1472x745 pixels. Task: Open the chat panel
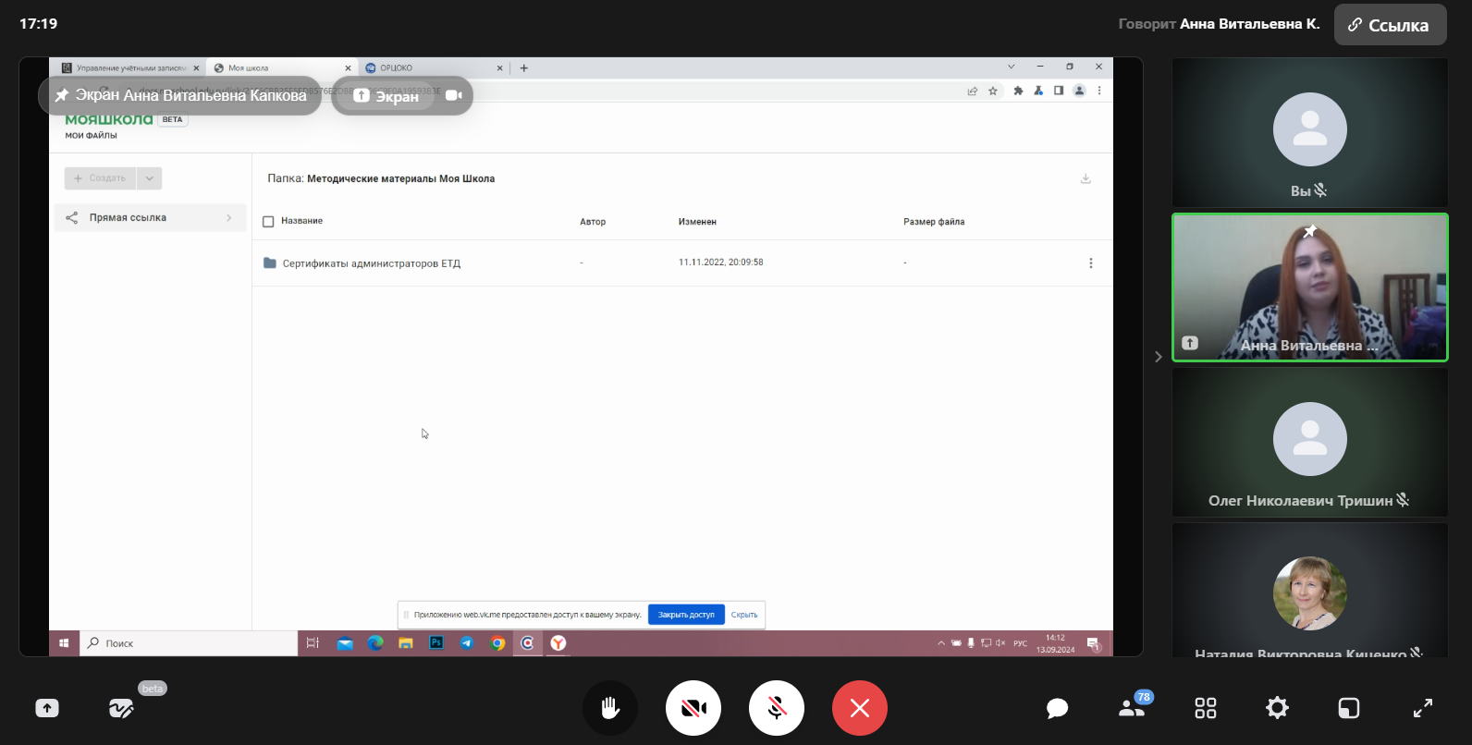click(1057, 708)
